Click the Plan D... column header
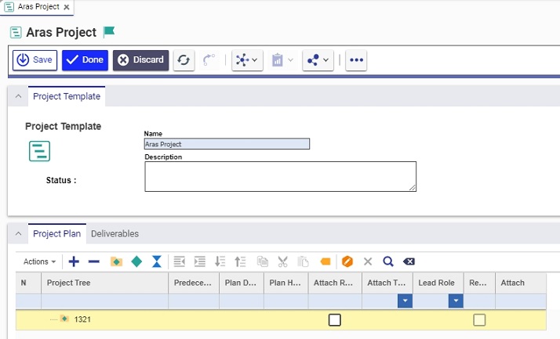Screen dimensions: 560x339 point(242,283)
